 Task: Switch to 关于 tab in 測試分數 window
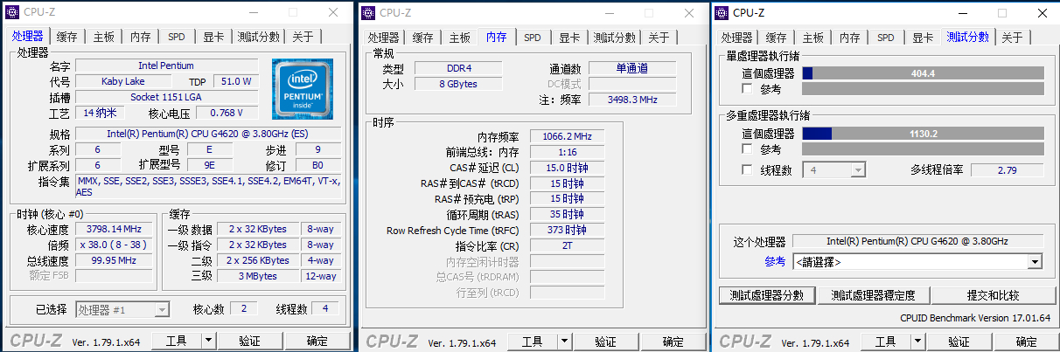1012,38
